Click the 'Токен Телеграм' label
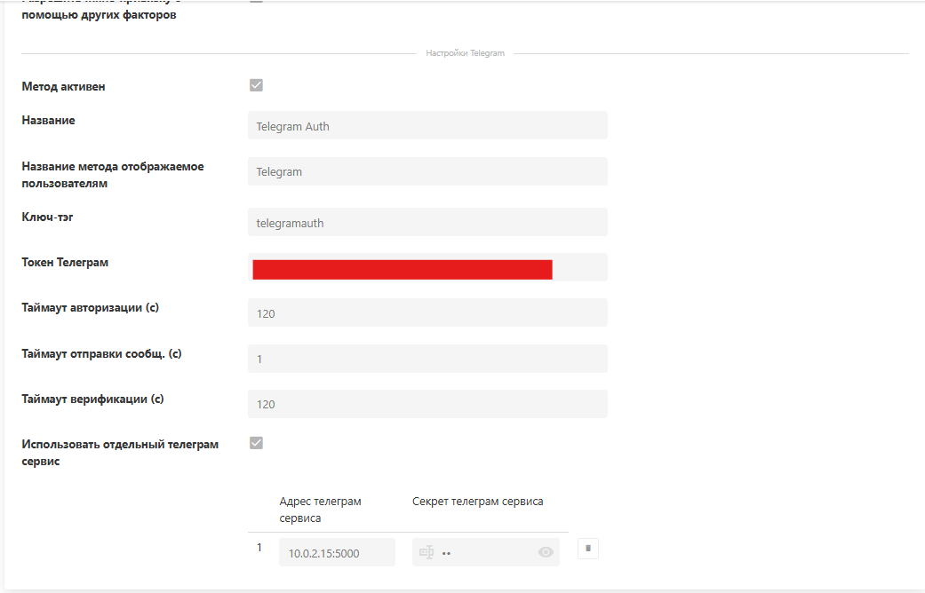This screenshot has width=925, height=593. [x=65, y=262]
